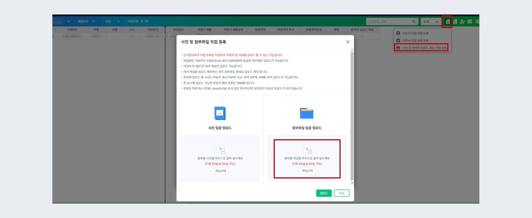Click the photo drag-and-drop upload icon

pos(220,149)
